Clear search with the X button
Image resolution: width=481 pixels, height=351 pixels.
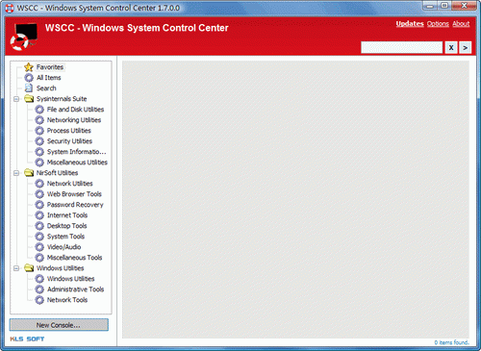pos(451,47)
